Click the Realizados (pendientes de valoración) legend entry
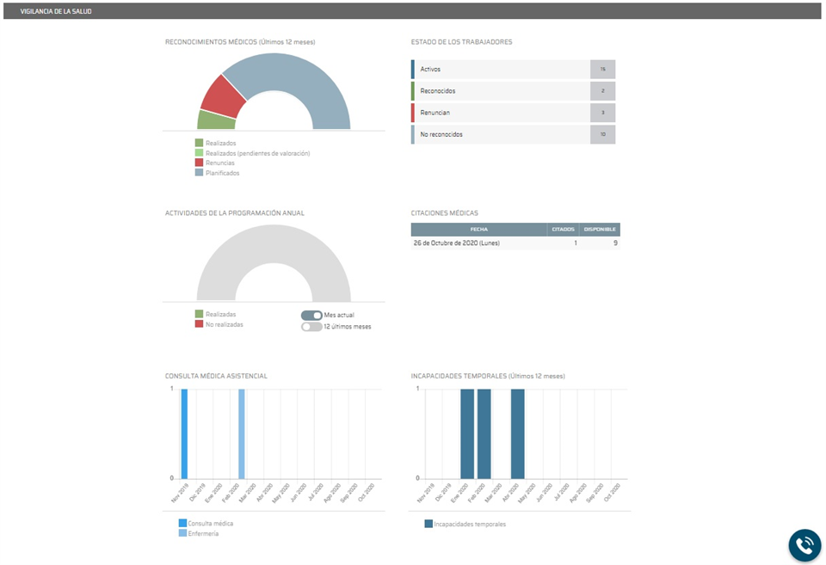Image resolution: width=826 pixels, height=565 pixels. (x=257, y=153)
